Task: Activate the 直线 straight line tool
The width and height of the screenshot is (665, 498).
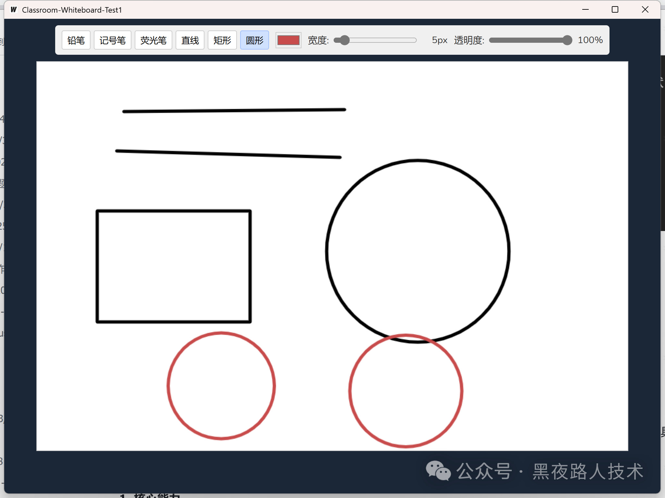Action: [x=190, y=40]
